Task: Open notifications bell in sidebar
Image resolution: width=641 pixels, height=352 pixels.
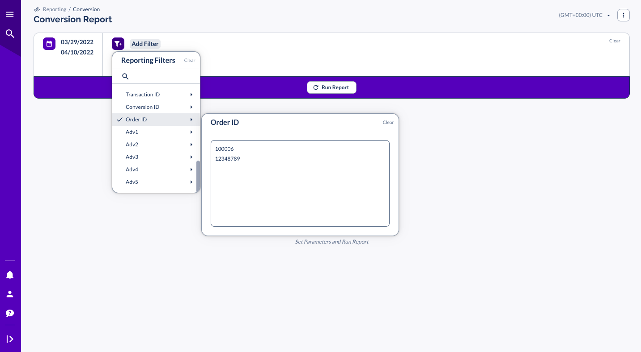Action: [x=10, y=275]
